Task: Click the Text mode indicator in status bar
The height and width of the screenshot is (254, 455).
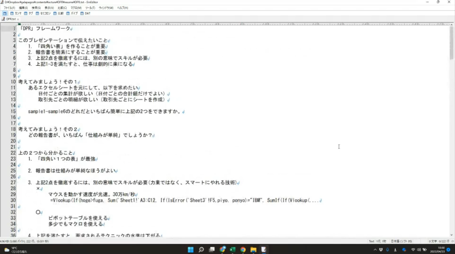Action: [372, 241]
